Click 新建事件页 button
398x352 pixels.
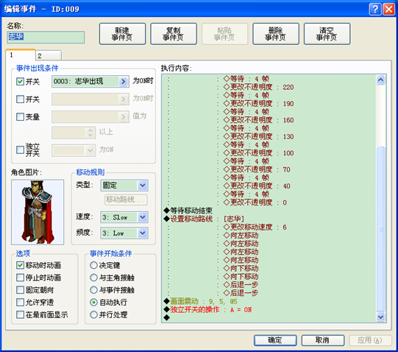(x=122, y=34)
